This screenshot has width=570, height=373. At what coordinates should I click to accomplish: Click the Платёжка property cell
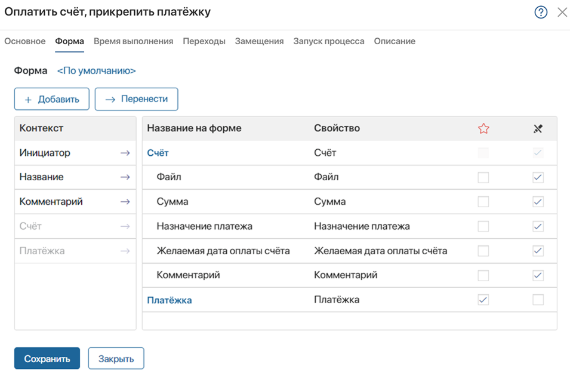[x=337, y=300]
